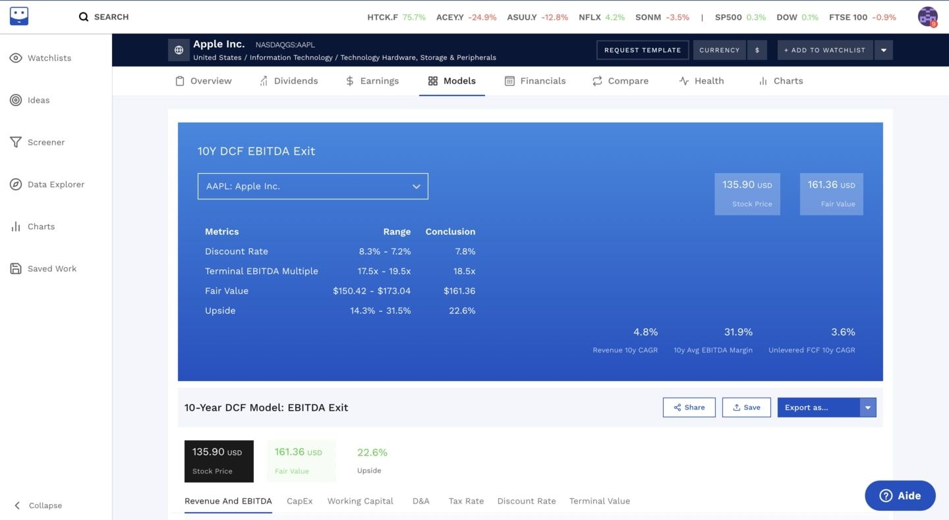
Task: Open the user profile avatar
Action: pyautogui.click(x=927, y=17)
